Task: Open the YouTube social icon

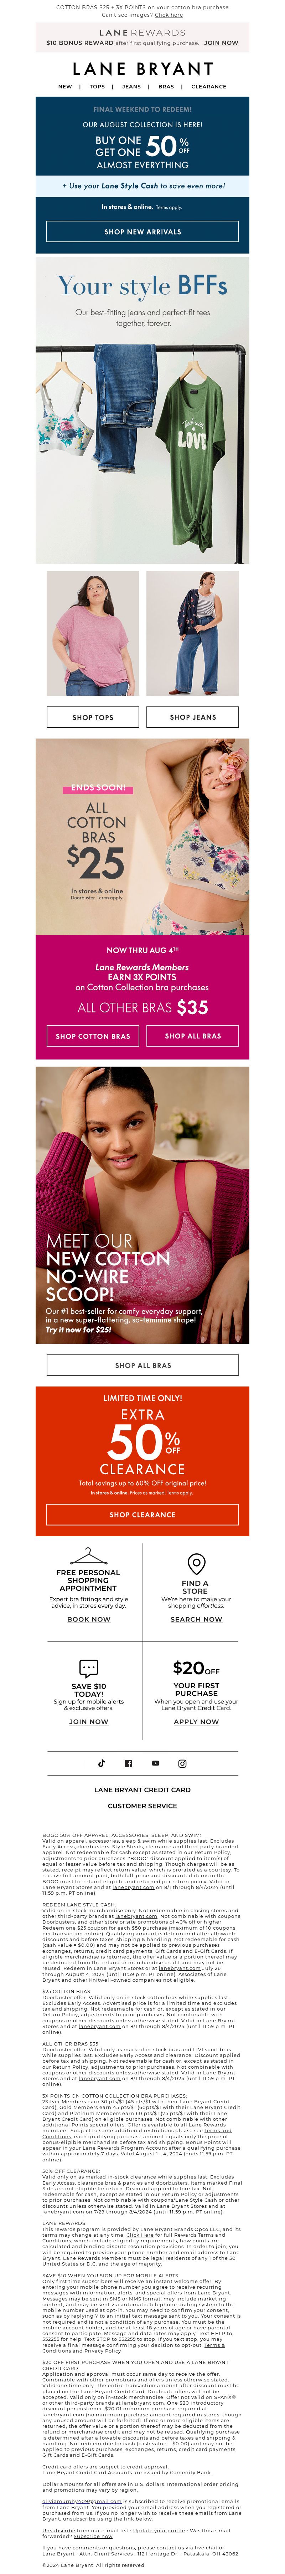Action: tap(155, 1764)
